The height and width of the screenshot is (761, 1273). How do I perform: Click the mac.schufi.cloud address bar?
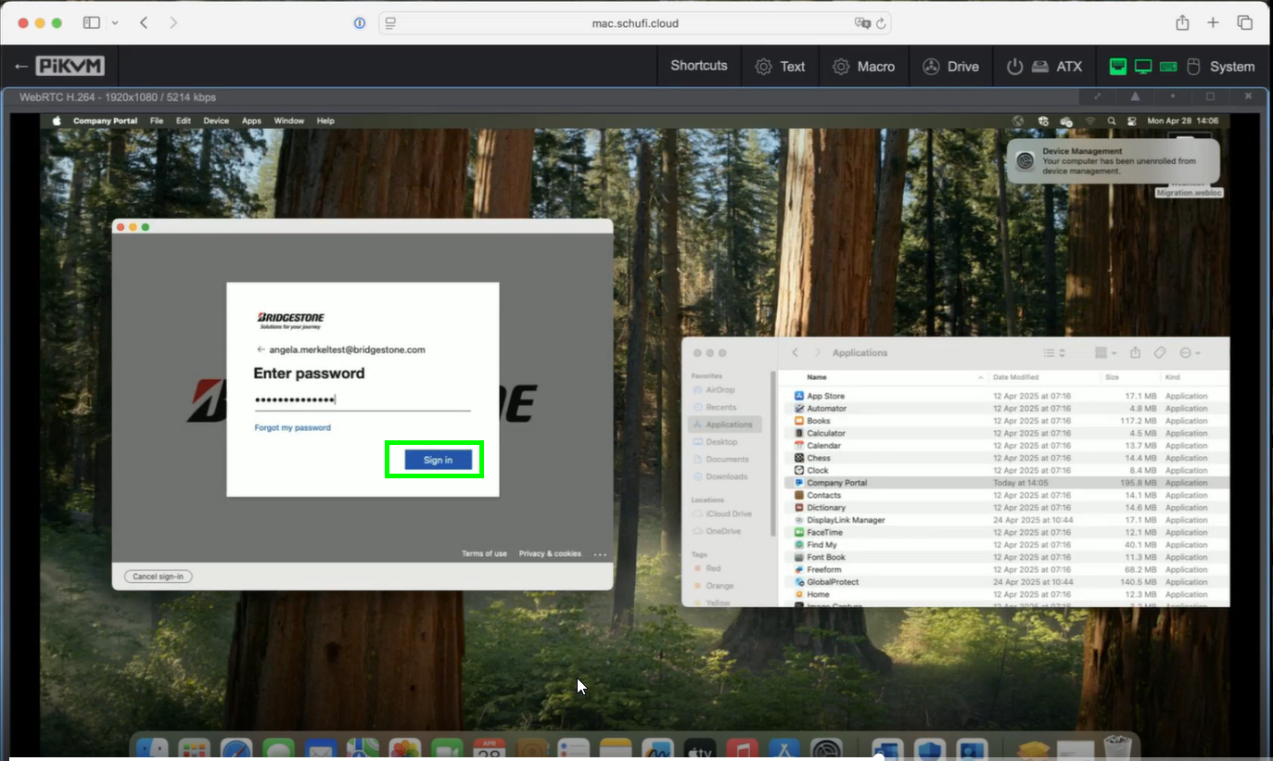[635, 23]
